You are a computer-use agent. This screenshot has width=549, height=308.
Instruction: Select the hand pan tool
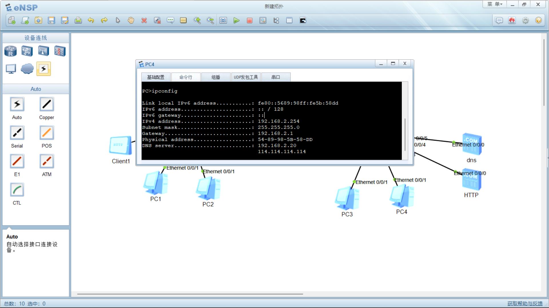click(131, 20)
